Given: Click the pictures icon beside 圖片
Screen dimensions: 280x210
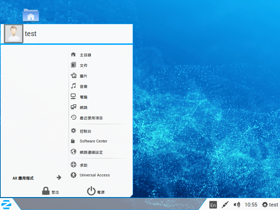Looking at the screenshot, I should [x=73, y=75].
